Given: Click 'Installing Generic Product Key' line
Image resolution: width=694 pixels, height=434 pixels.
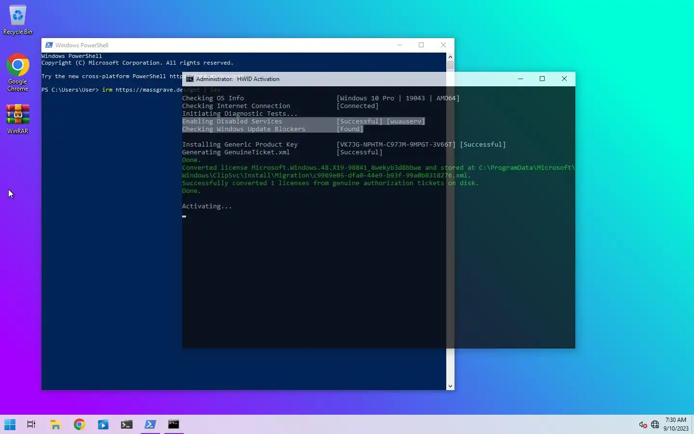Looking at the screenshot, I should coord(240,144).
